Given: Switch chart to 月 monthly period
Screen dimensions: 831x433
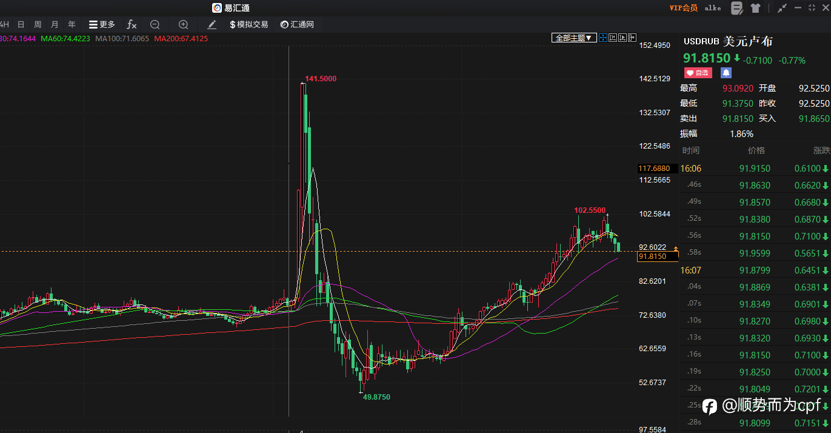Looking at the screenshot, I should pyautogui.click(x=55, y=24).
